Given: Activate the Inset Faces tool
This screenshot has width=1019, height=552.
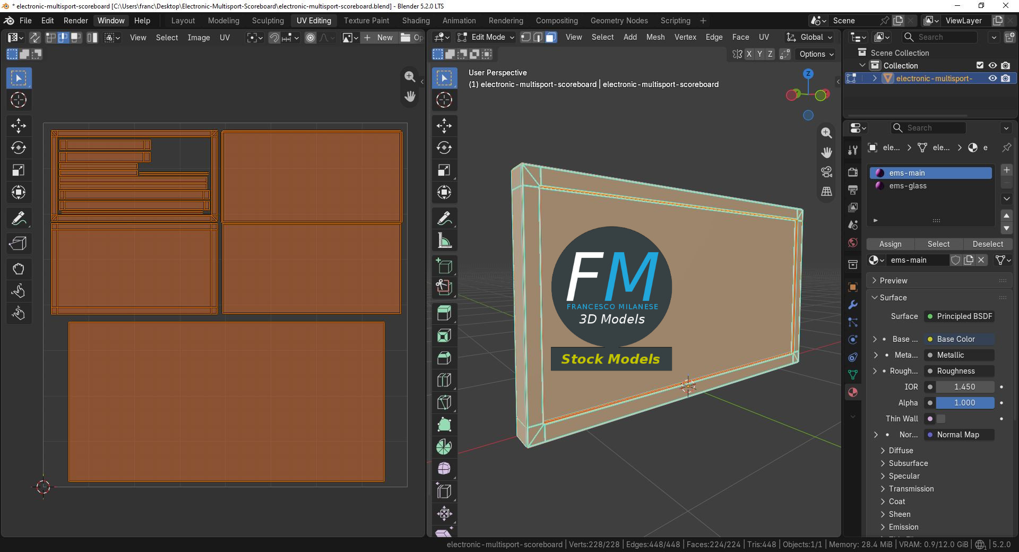Looking at the screenshot, I should coord(444,335).
